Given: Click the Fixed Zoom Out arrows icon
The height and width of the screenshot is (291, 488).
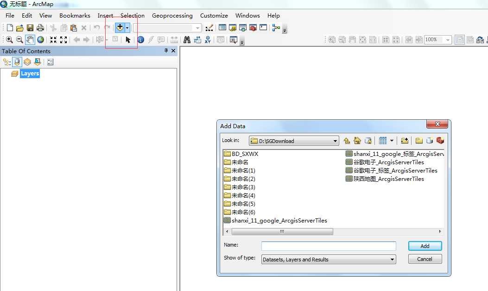Looking at the screenshot, I should [x=63, y=40].
